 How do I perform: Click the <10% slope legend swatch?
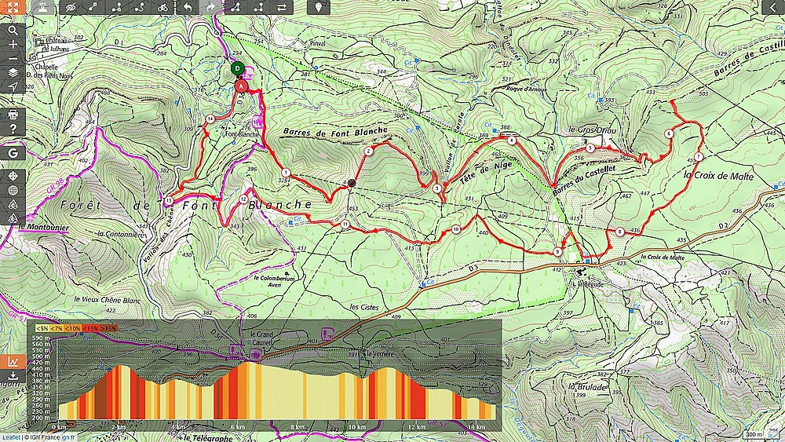click(x=73, y=328)
